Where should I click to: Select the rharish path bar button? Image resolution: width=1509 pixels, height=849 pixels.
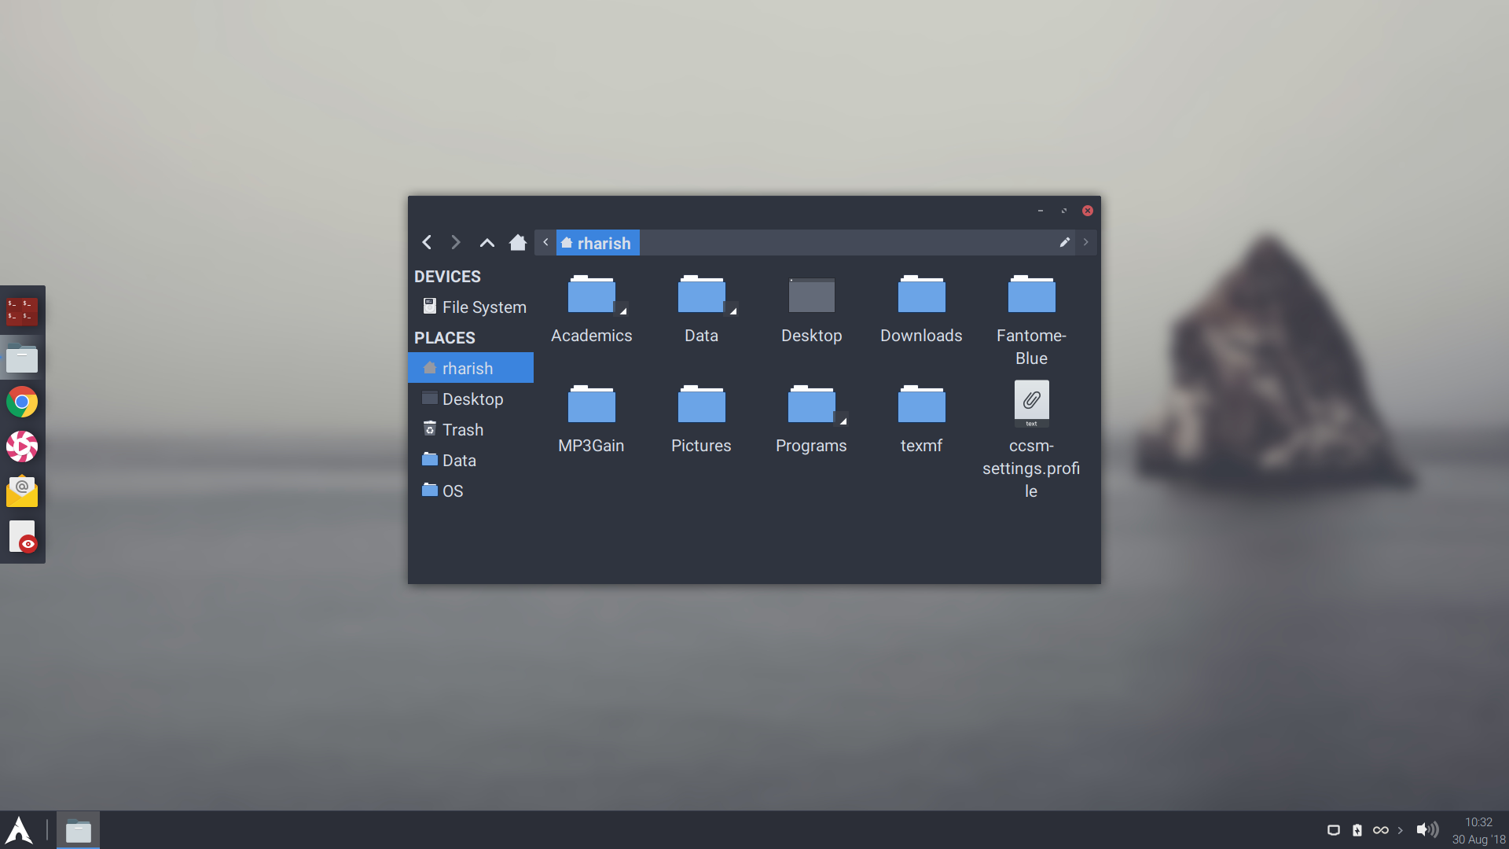click(598, 243)
